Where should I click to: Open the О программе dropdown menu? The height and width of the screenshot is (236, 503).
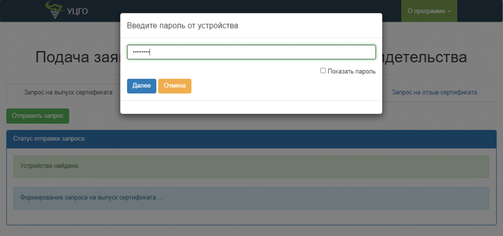[x=429, y=11]
